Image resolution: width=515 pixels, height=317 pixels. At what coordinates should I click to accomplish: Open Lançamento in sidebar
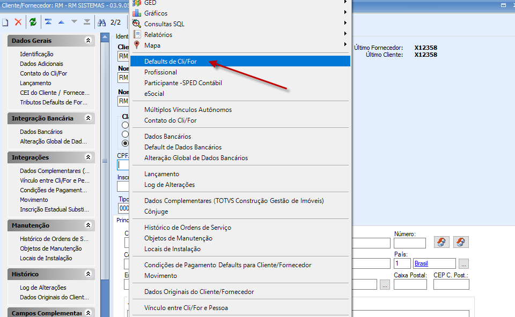[x=35, y=83]
